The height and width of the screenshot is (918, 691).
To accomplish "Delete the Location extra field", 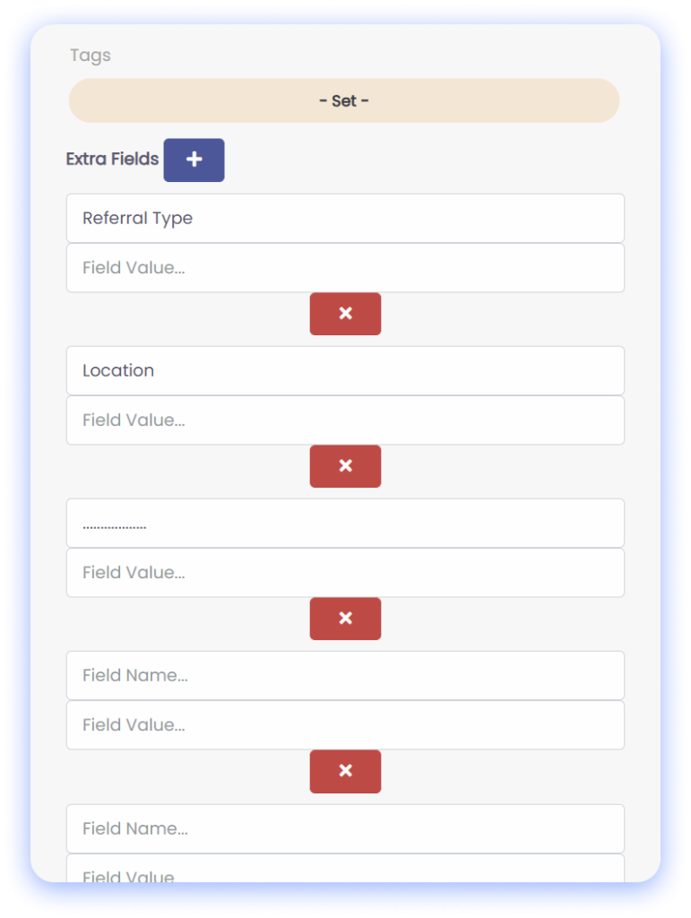I will coord(345,466).
